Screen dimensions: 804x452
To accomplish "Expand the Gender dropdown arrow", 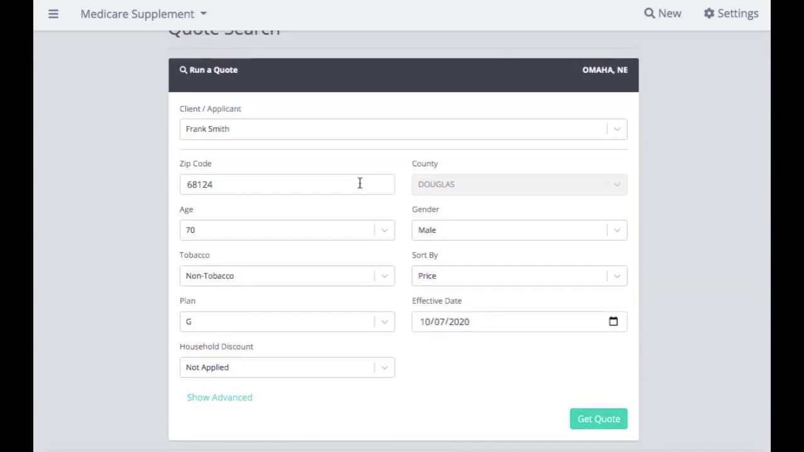I will coord(617,230).
